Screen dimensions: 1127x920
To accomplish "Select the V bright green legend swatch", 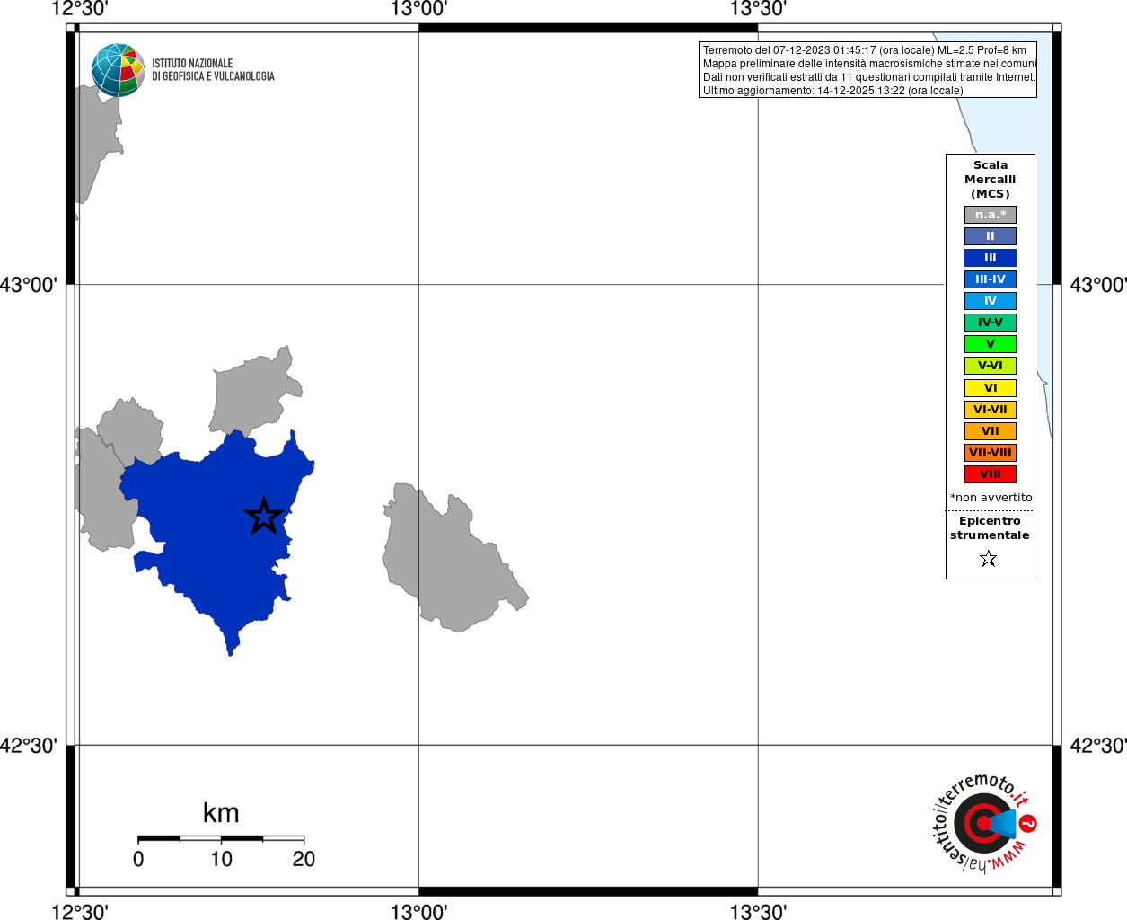I will [x=991, y=344].
